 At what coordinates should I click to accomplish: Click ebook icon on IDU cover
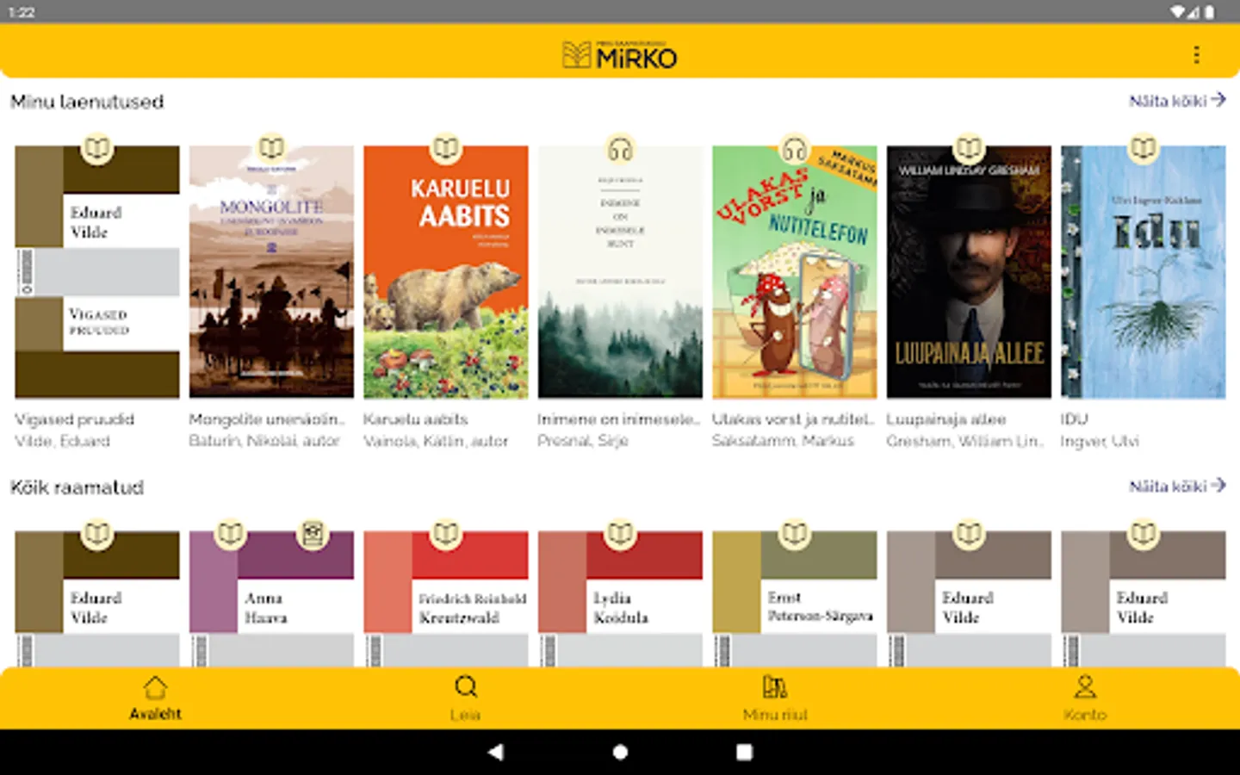click(x=1144, y=148)
